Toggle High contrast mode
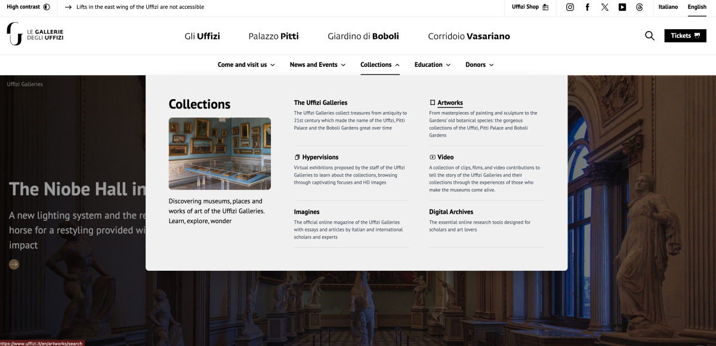 pos(28,7)
